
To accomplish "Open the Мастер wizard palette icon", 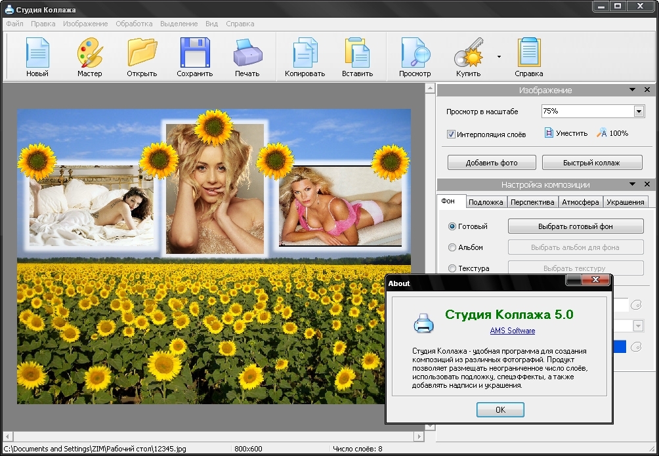I will pyautogui.click(x=90, y=53).
